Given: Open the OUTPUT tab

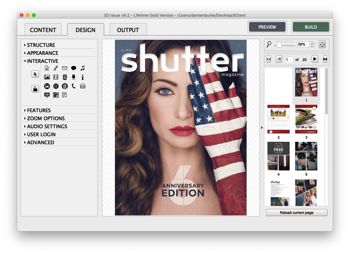Looking at the screenshot, I should pos(128,30).
